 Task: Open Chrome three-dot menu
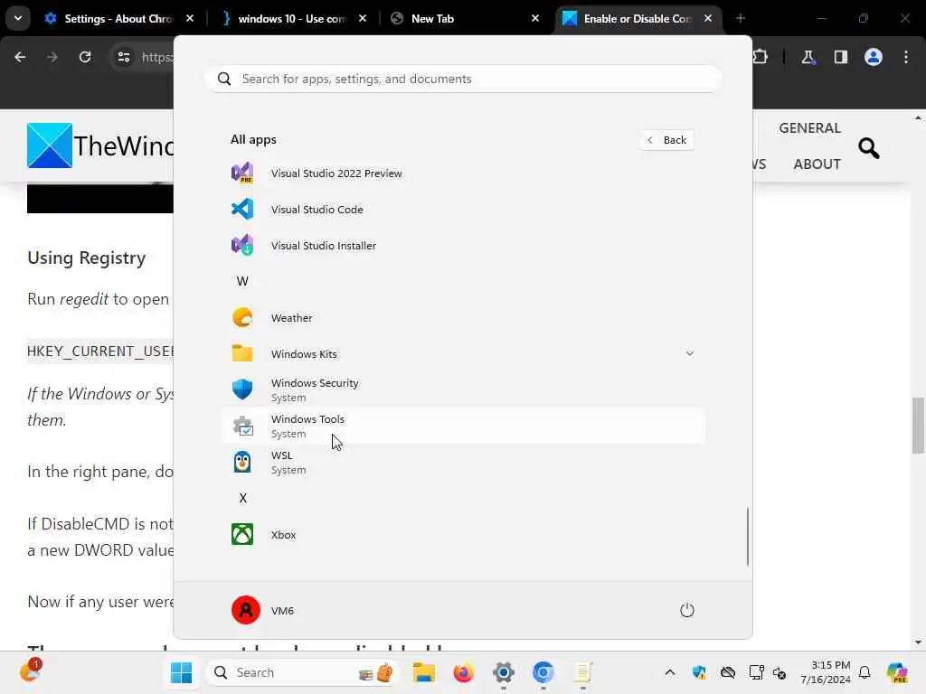pyautogui.click(x=906, y=57)
